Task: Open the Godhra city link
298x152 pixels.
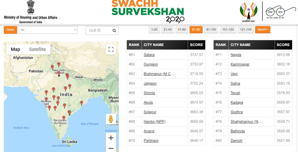Action: tap(237, 112)
